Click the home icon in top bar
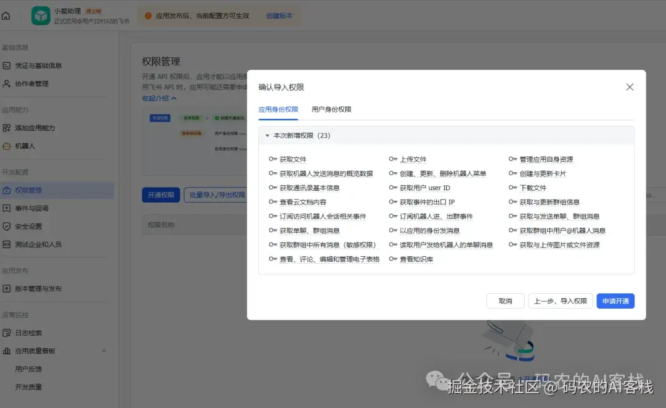Image resolution: width=666 pixels, height=408 pixels. pyautogui.click(x=6, y=15)
